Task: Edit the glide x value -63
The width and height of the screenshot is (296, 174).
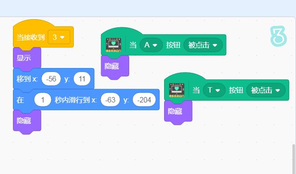Action: coord(110,100)
